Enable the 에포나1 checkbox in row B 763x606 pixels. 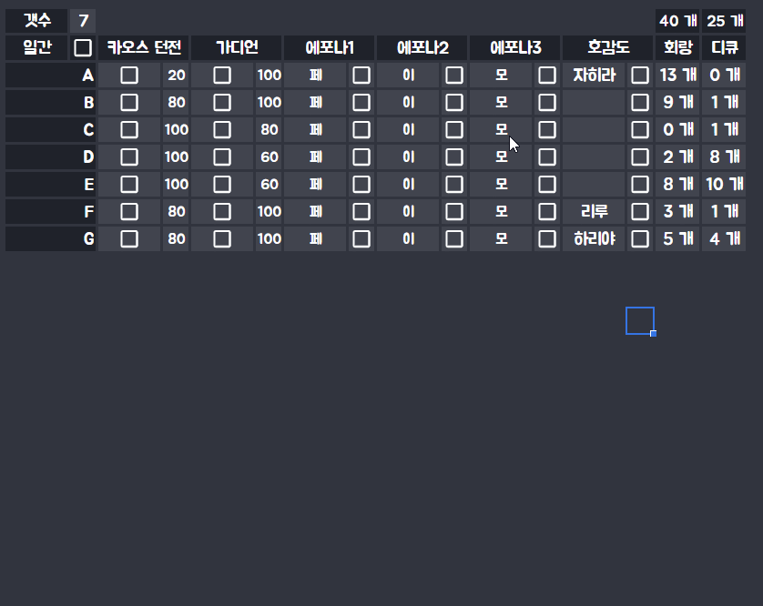[x=361, y=103]
